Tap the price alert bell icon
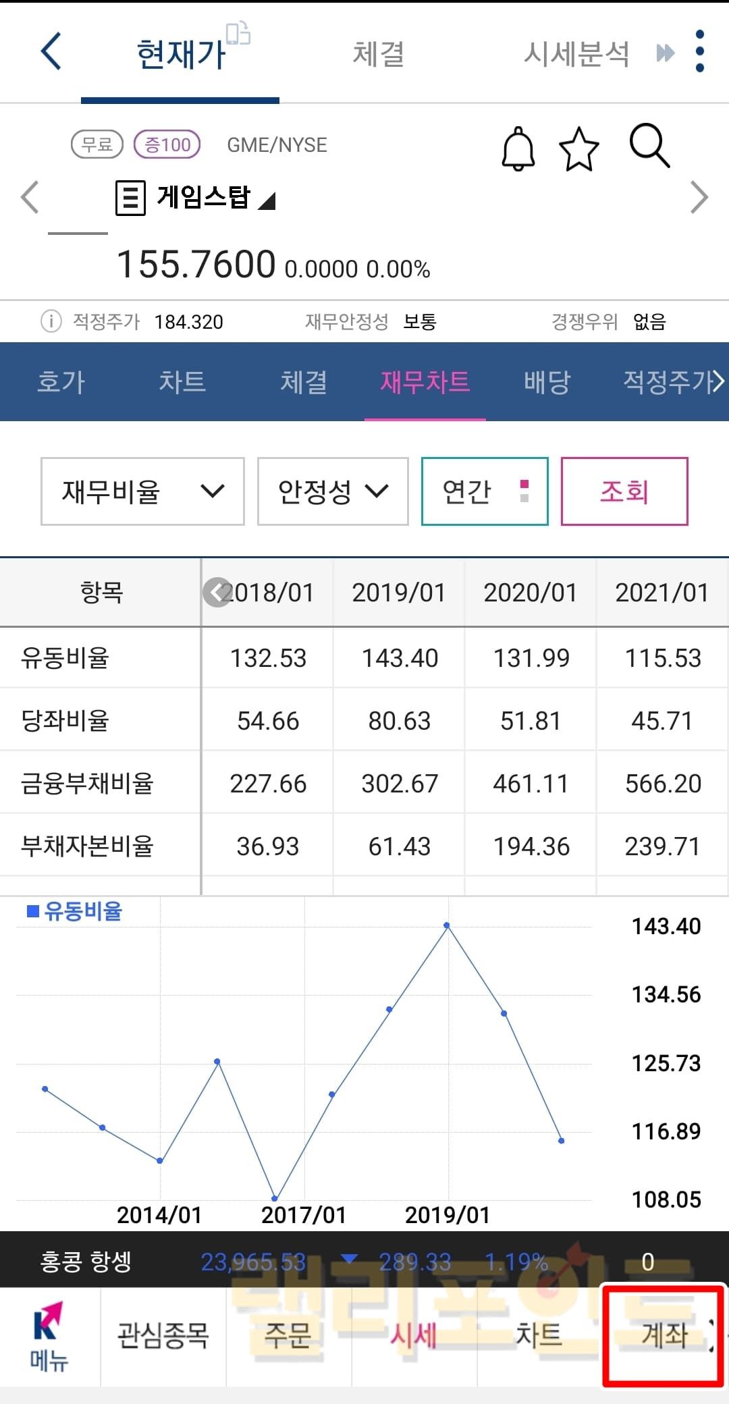This screenshot has height=1404, width=729. pyautogui.click(x=518, y=148)
